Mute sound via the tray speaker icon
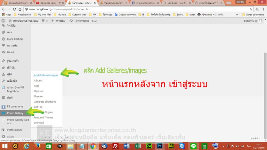Viewport: 267px width, 150px height. (x=237, y=146)
